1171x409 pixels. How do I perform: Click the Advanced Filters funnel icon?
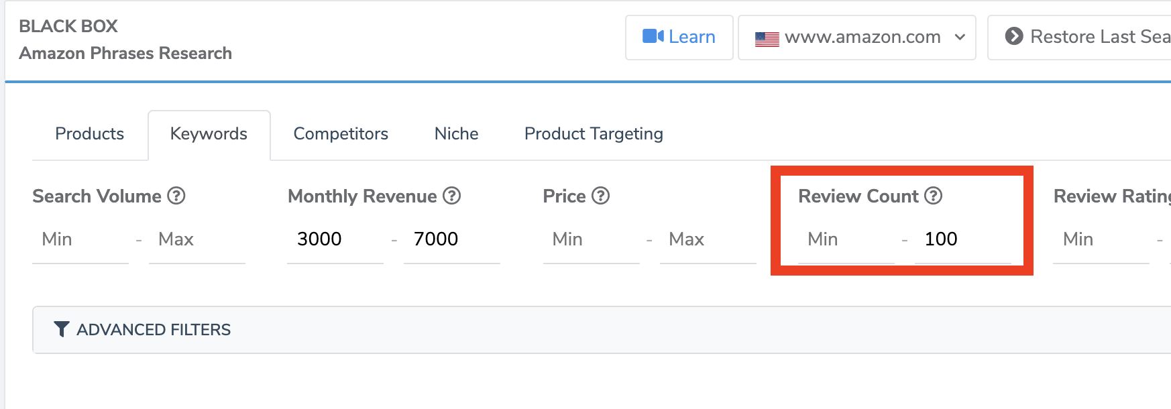61,329
